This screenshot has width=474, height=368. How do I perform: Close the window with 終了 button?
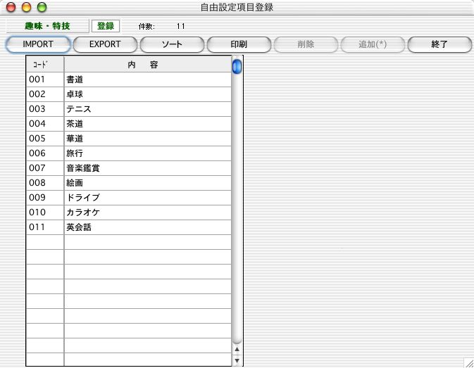(439, 44)
